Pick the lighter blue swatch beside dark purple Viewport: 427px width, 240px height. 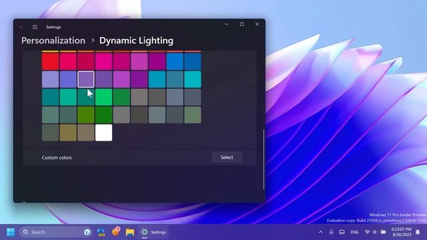[x=175, y=61]
